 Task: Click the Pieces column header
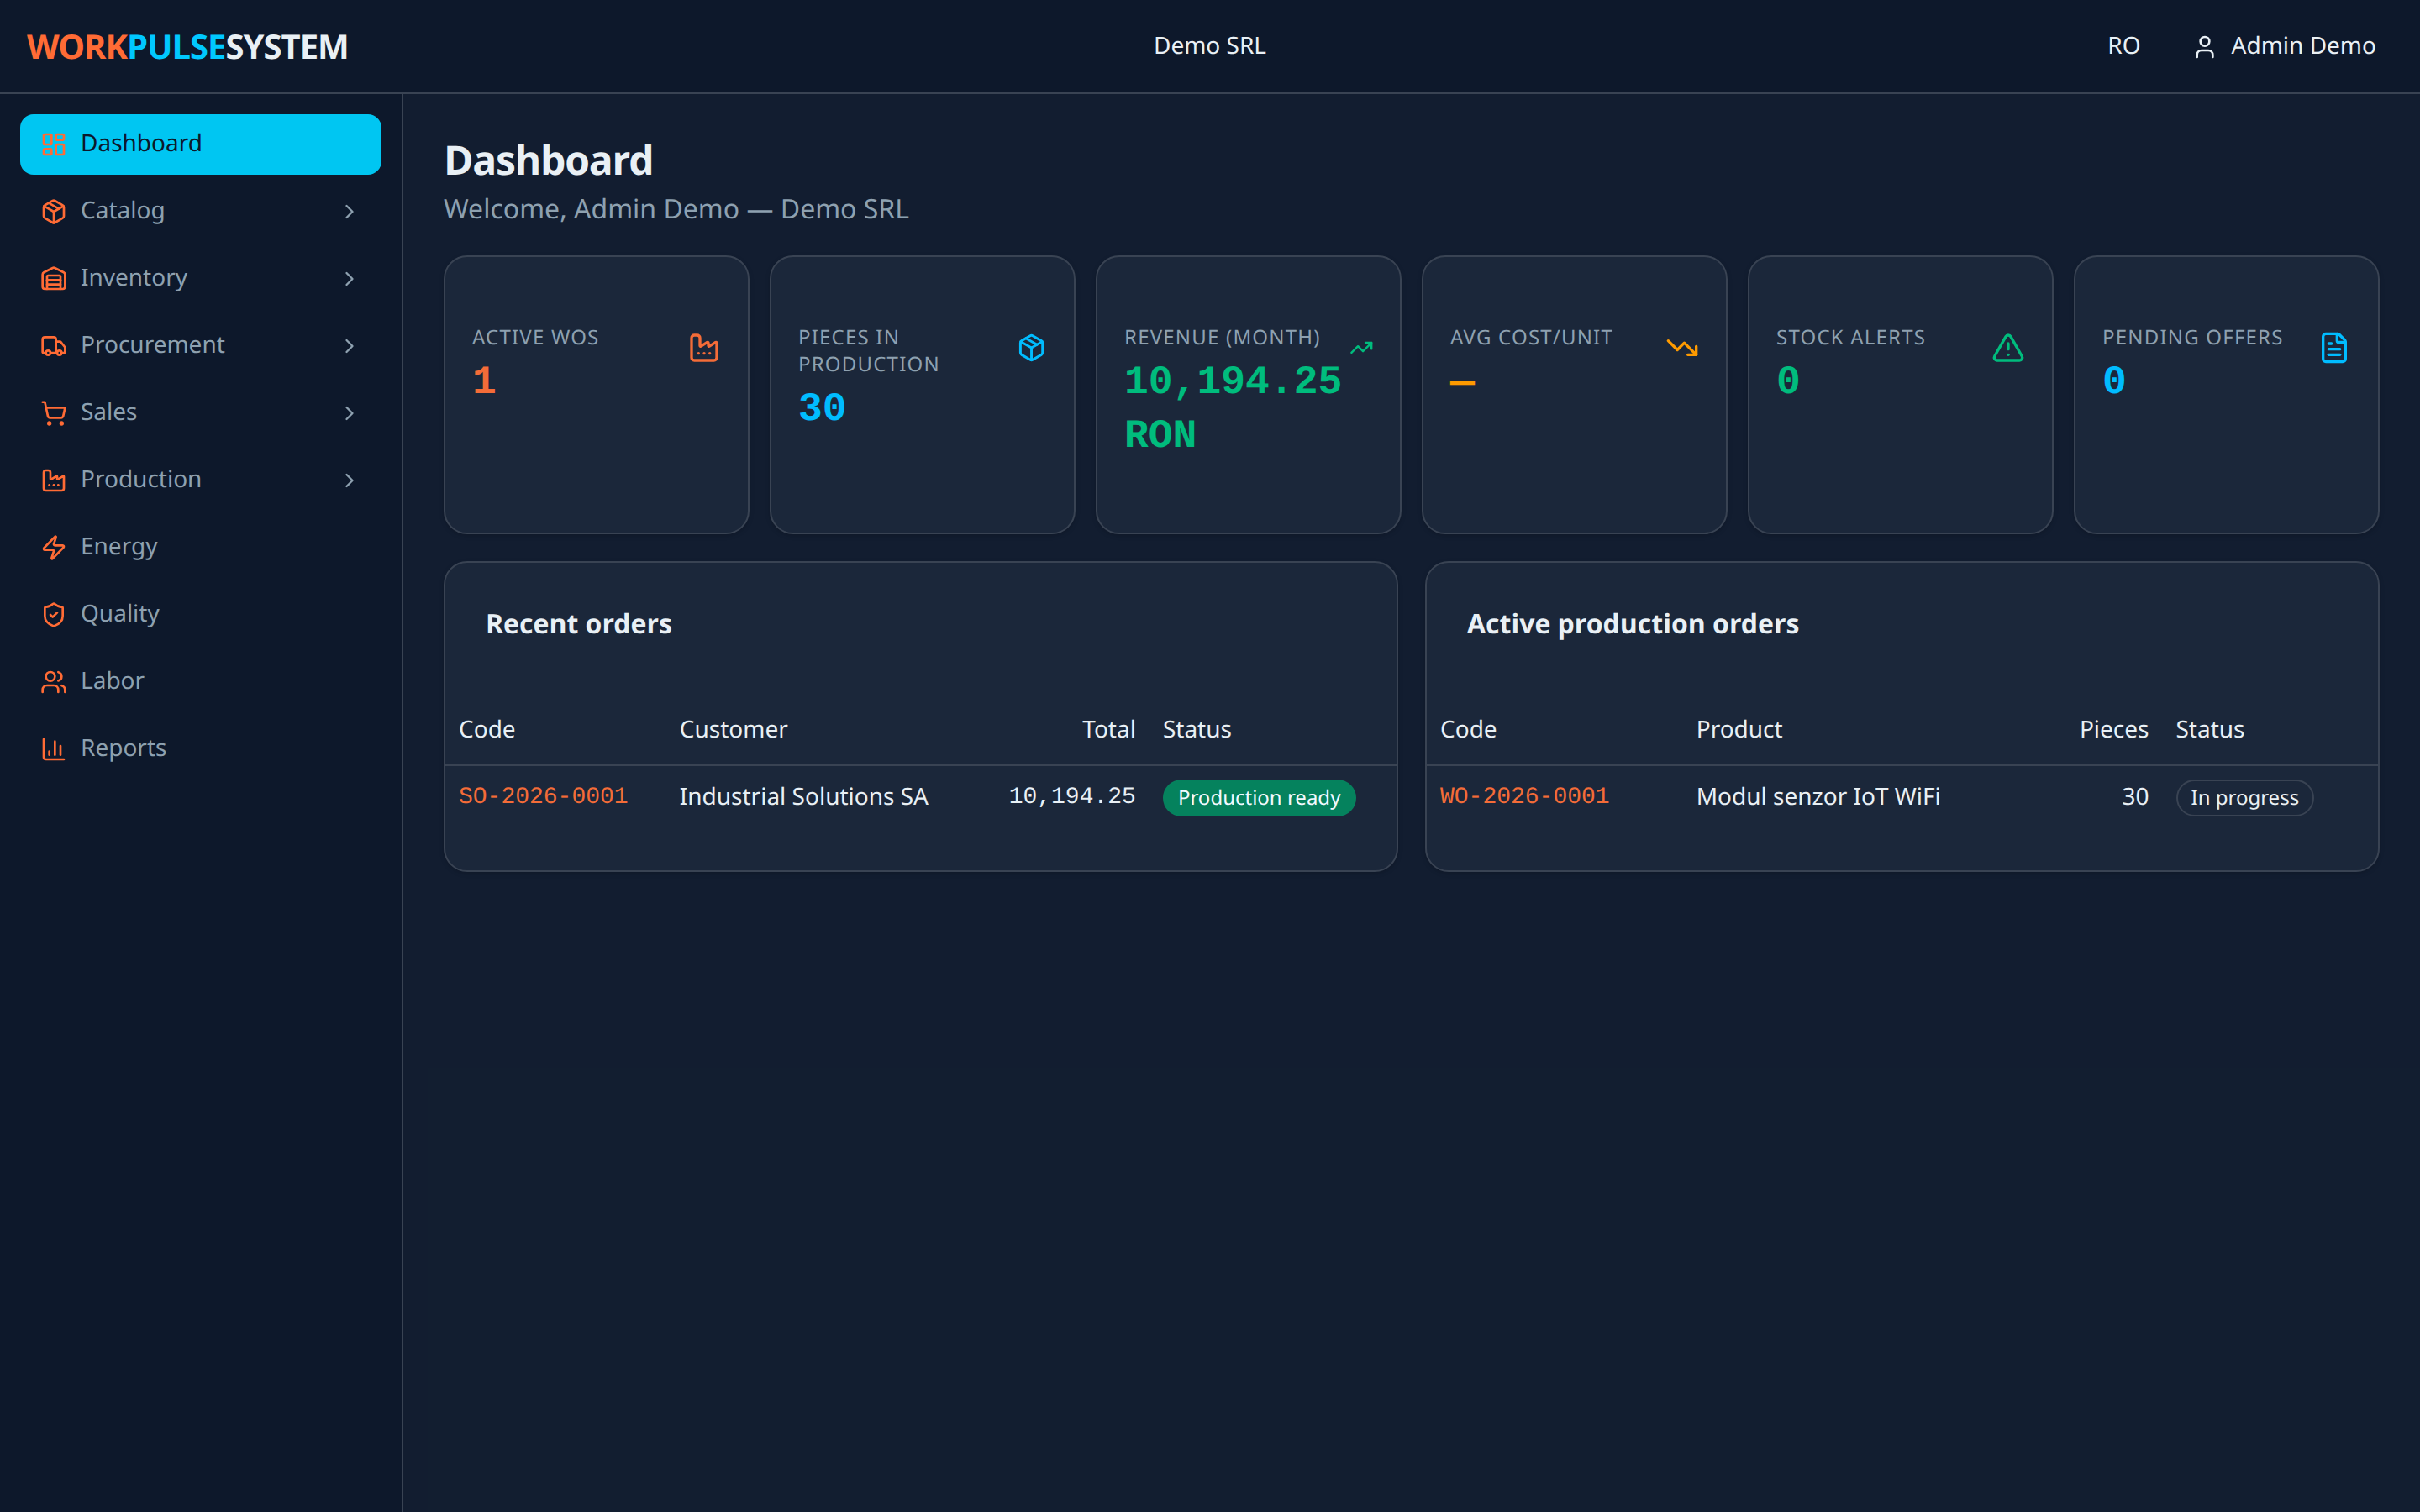coord(2114,730)
